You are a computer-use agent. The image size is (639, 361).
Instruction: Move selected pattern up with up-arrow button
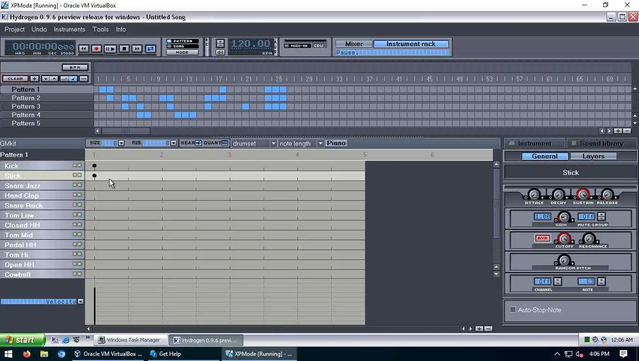pyautogui.click(x=54, y=78)
